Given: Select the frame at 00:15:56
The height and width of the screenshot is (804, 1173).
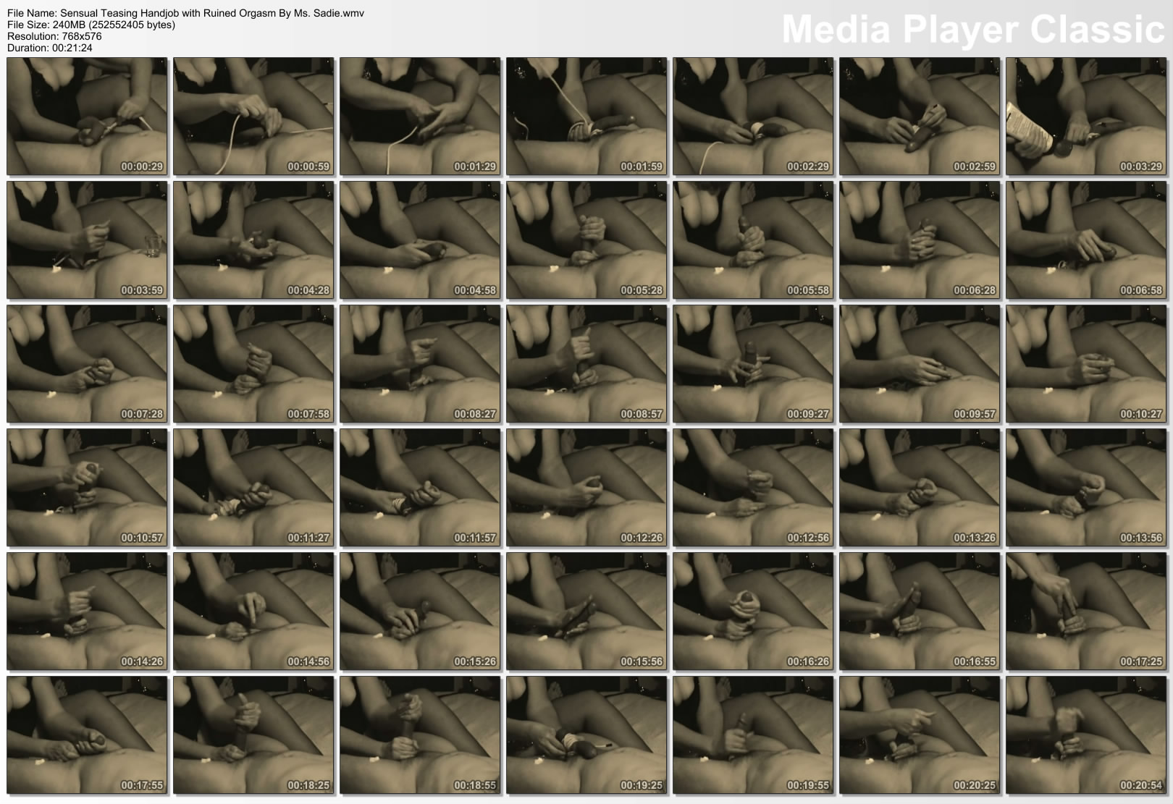Looking at the screenshot, I should 586,612.
